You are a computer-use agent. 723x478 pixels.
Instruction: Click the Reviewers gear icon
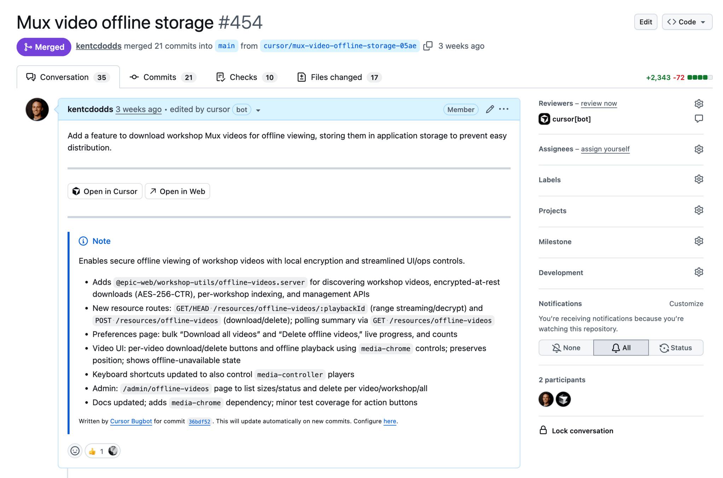point(699,104)
